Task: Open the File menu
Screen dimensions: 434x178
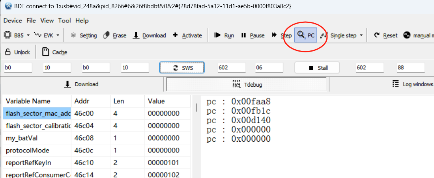Action: [x=31, y=20]
